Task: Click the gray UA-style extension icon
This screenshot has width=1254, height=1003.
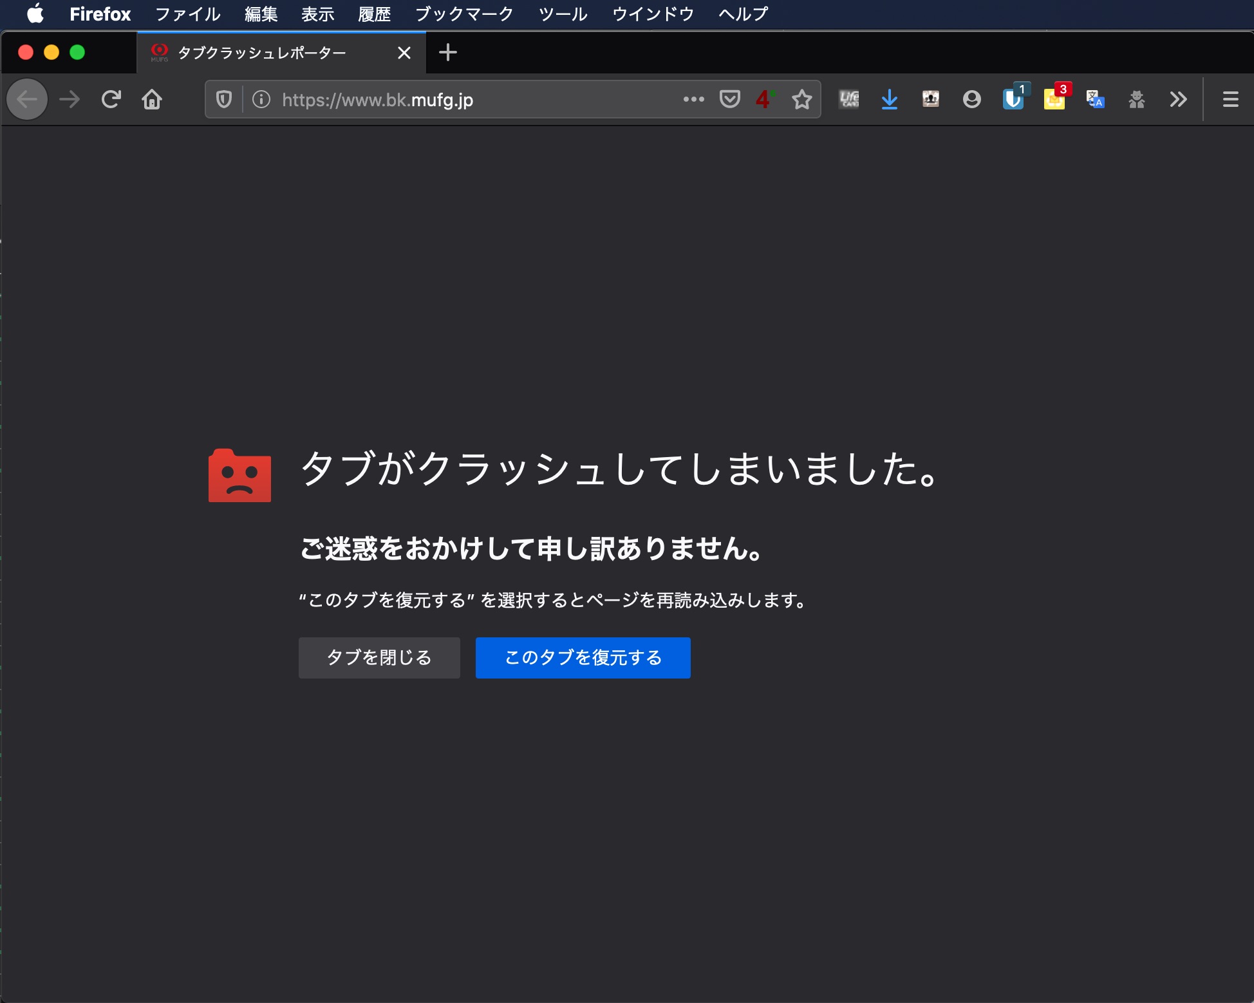Action: pos(849,100)
